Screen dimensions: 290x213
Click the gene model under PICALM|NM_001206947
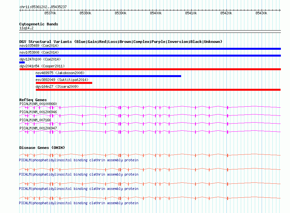click(150, 132)
